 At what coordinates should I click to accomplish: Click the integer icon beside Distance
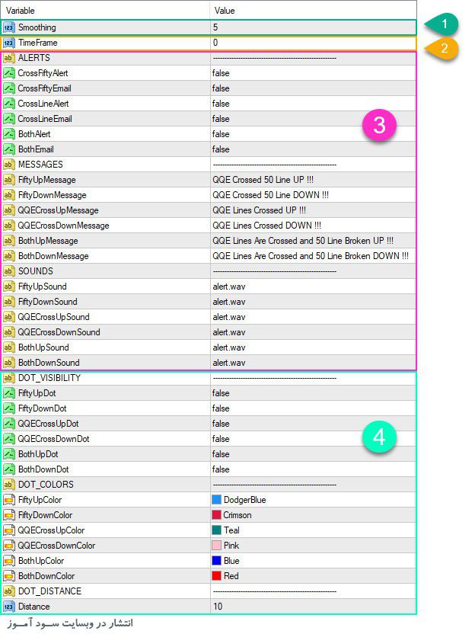[8, 607]
